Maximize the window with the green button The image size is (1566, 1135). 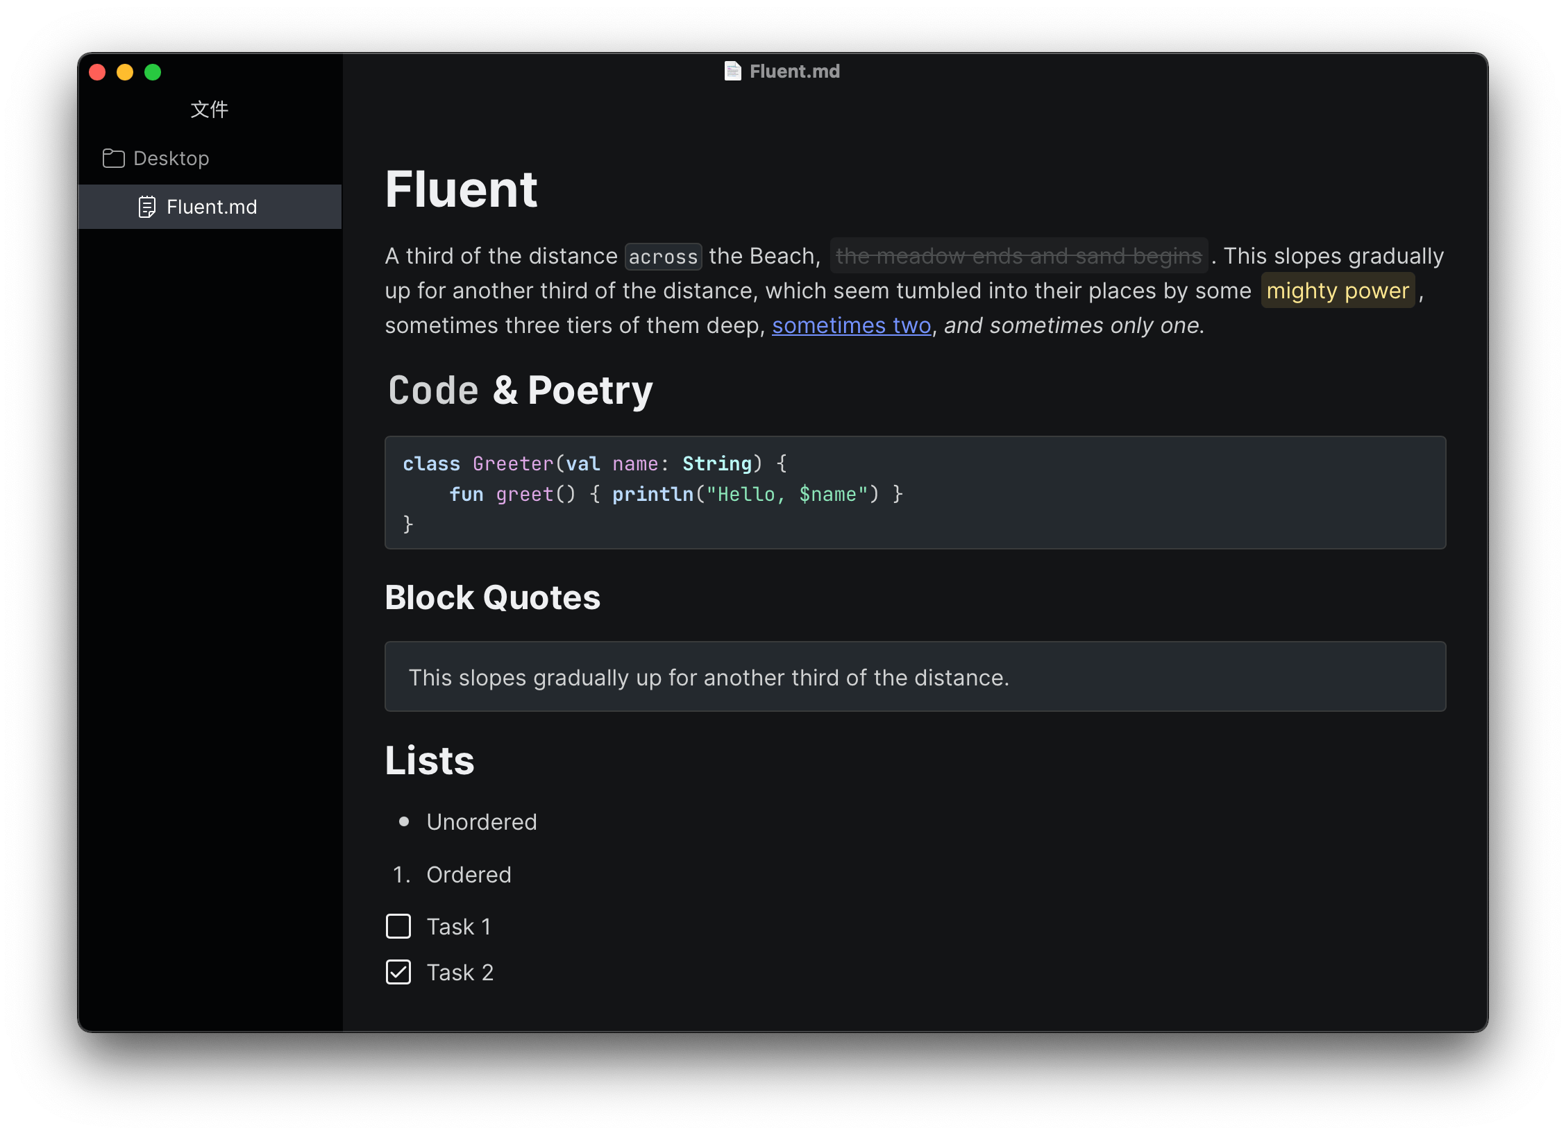pos(153,72)
